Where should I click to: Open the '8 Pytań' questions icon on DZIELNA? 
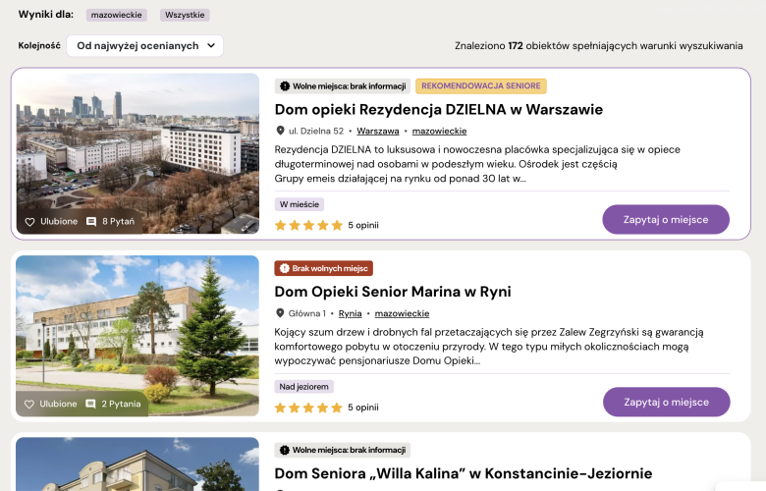coord(91,222)
